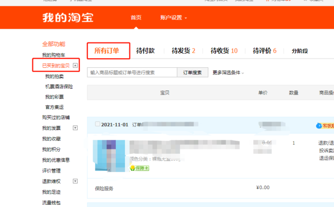Tick the checkbox for order 2021-11-01

[98, 124]
